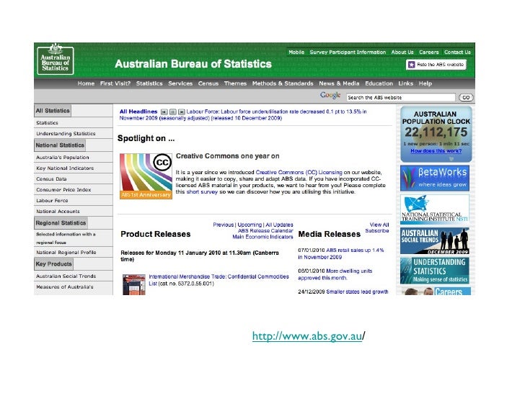525x393 pixels.
Task: Open the Census menu item
Action: [x=208, y=83]
